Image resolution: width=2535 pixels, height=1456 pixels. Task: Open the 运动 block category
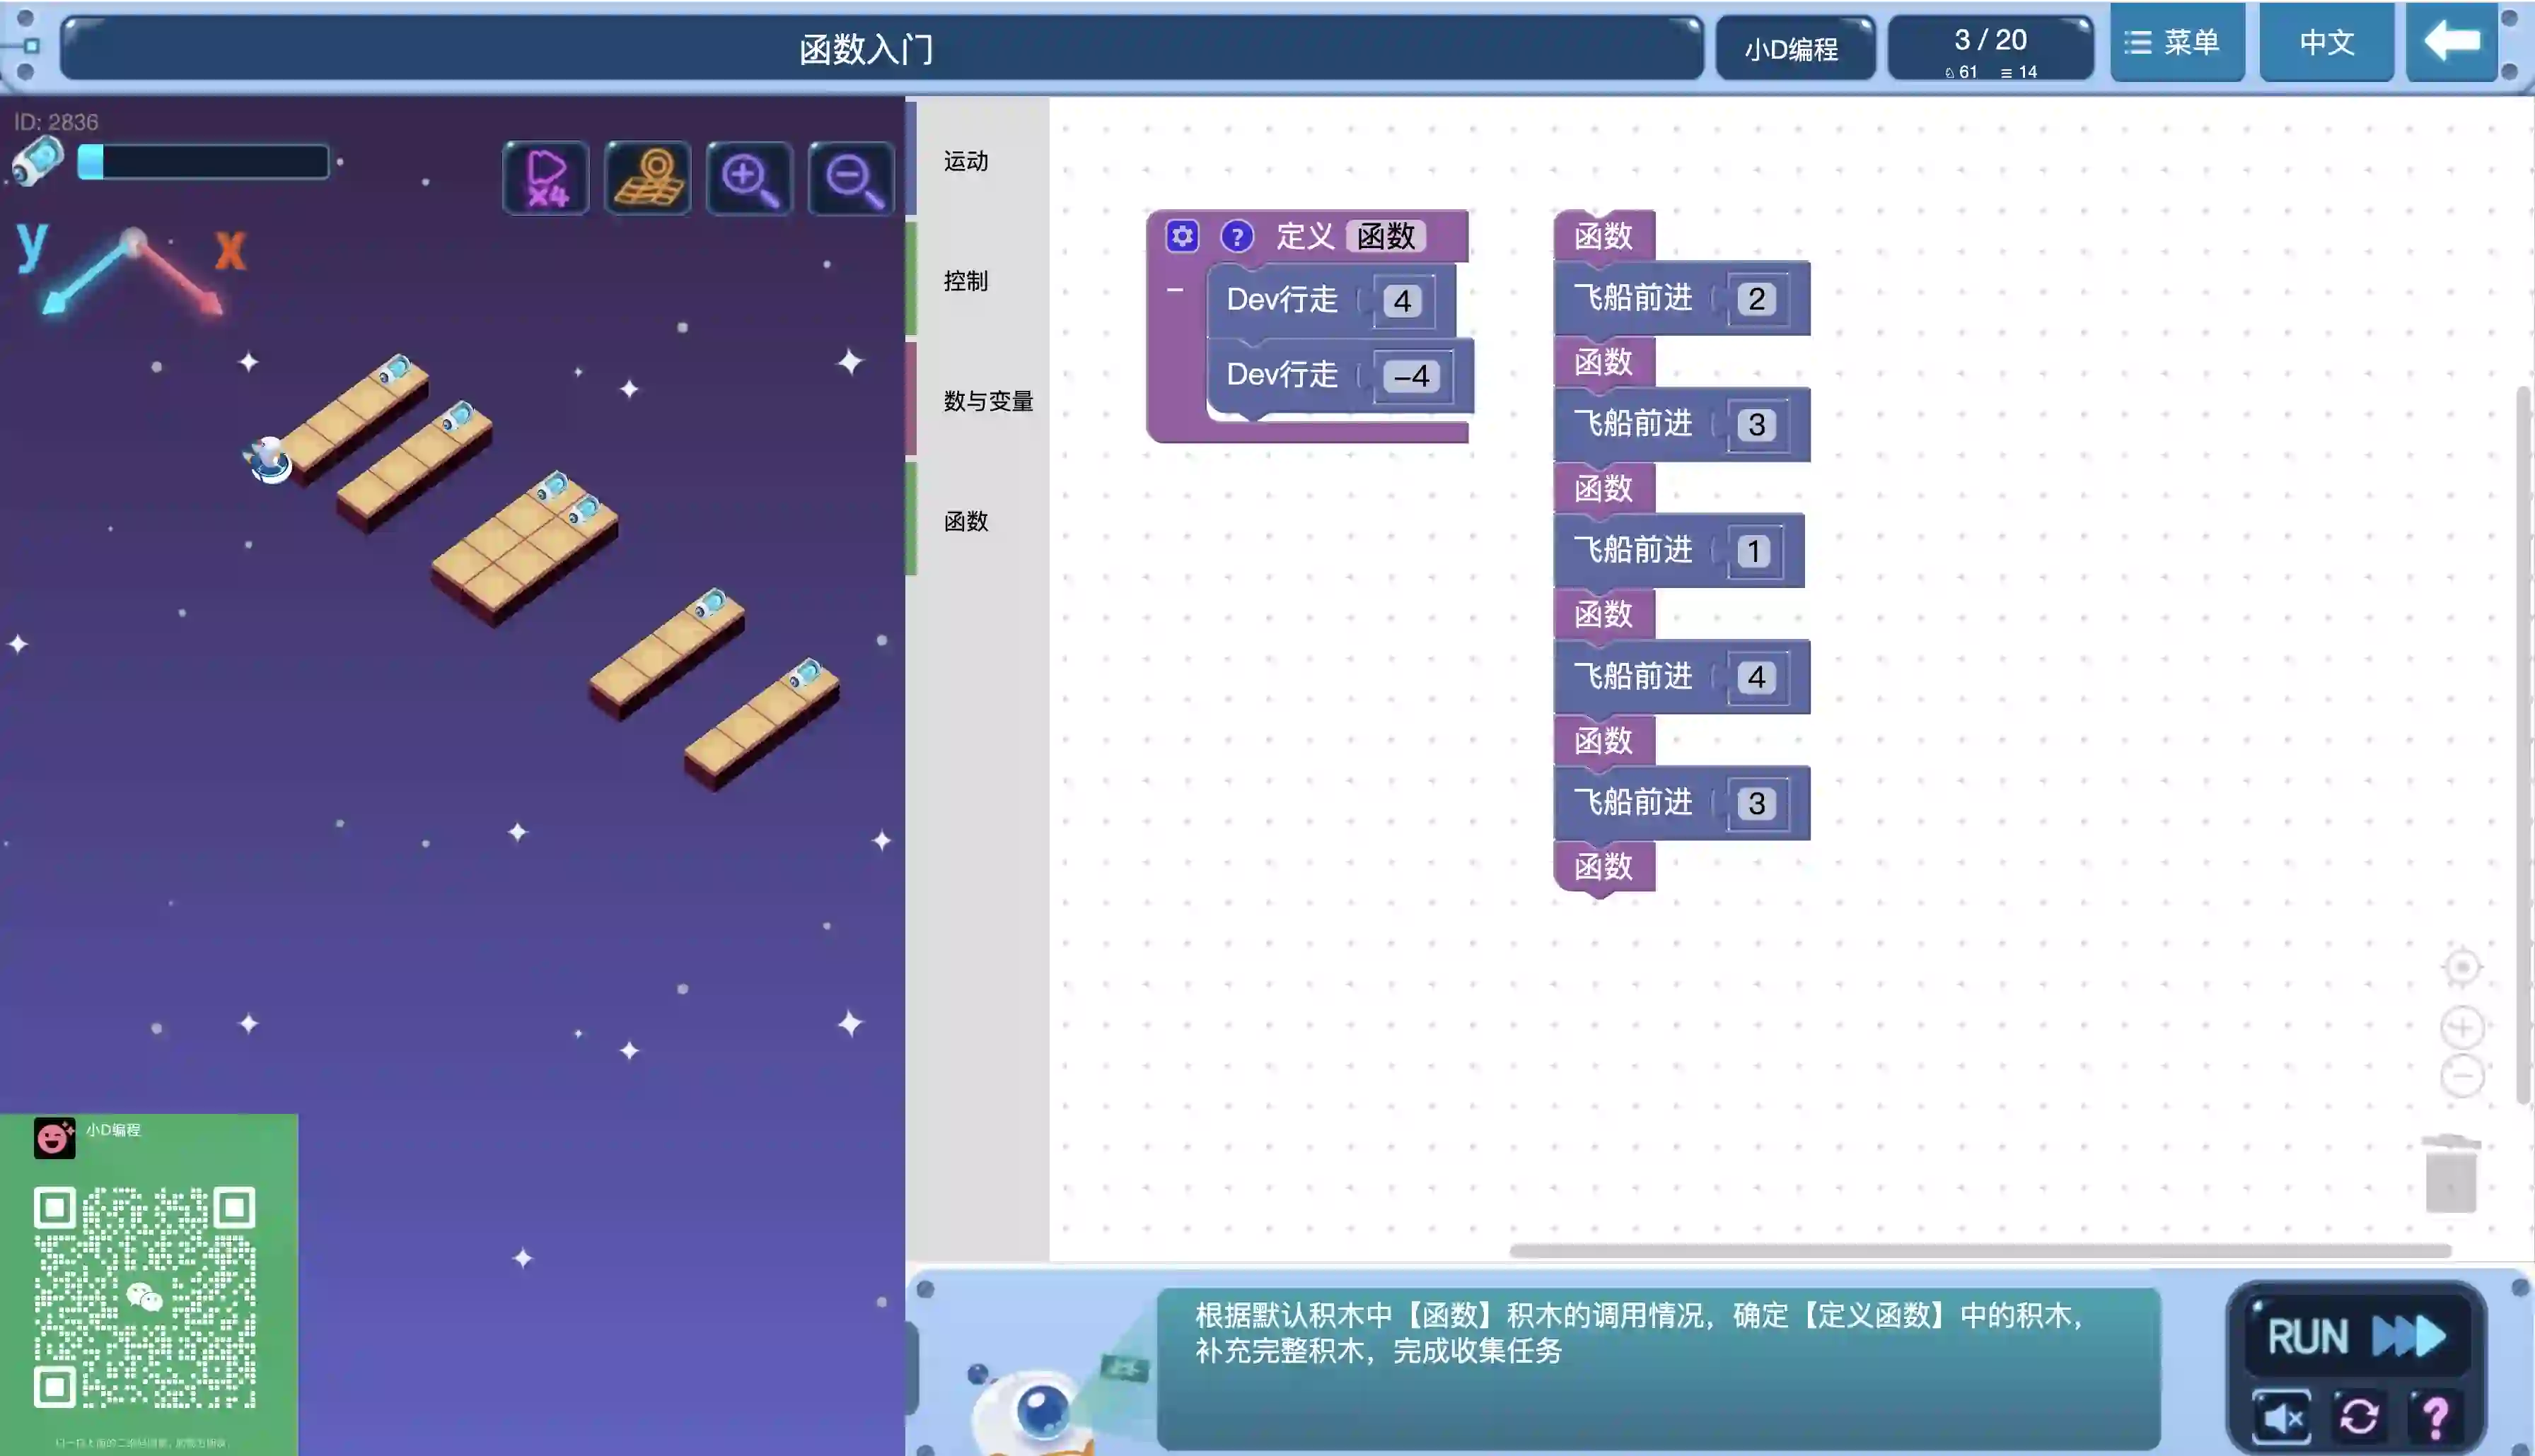(965, 161)
